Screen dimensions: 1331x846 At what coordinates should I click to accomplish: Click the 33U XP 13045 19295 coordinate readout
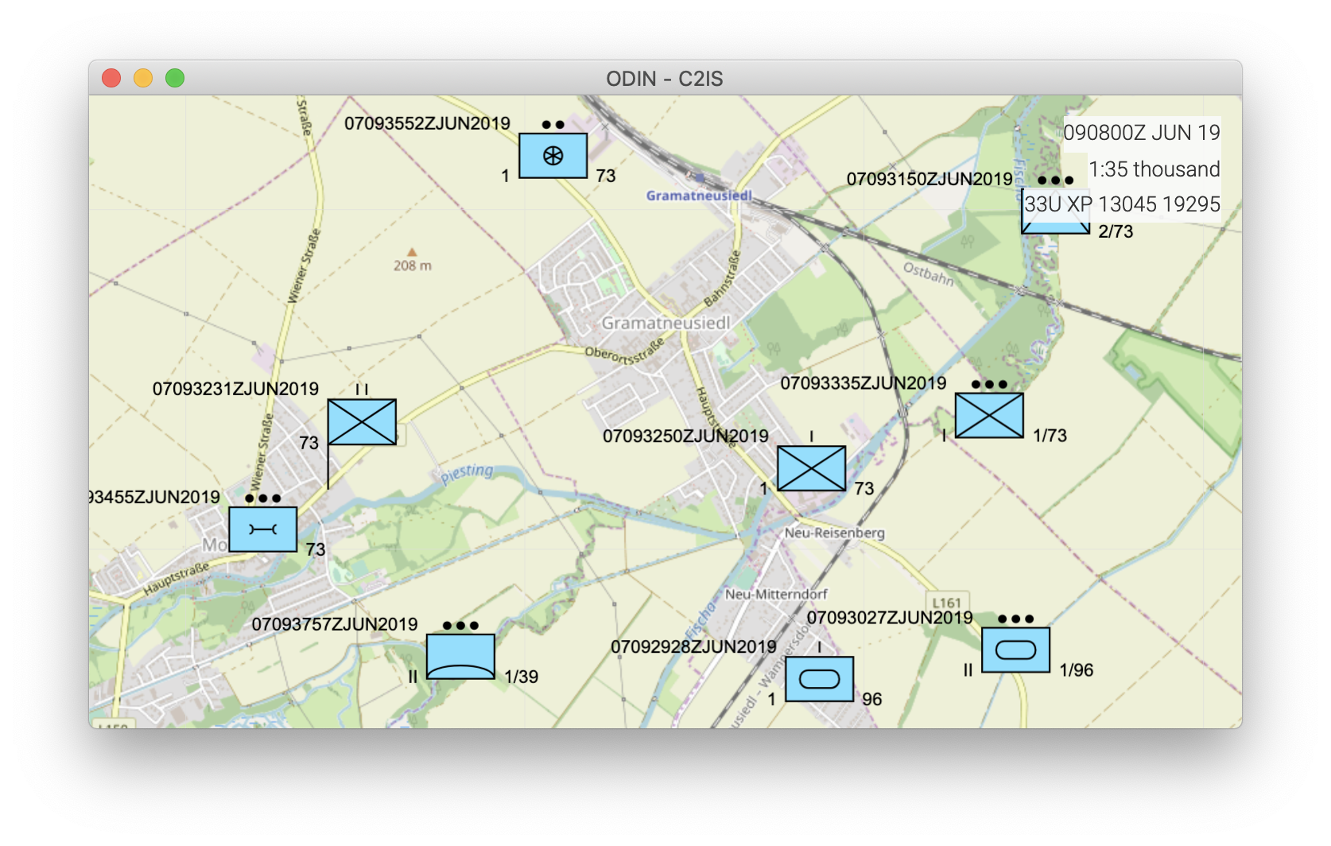point(1122,205)
